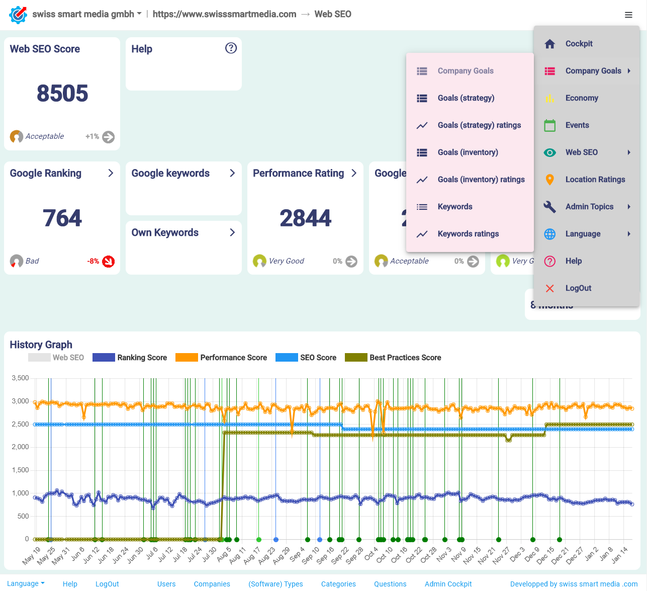Viewport: 647px width, 591px height.
Task: Select Cockpit in the main menu
Action: (587, 44)
